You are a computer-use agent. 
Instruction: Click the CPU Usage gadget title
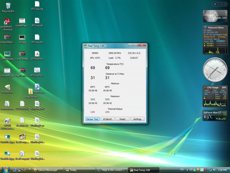(213, 88)
